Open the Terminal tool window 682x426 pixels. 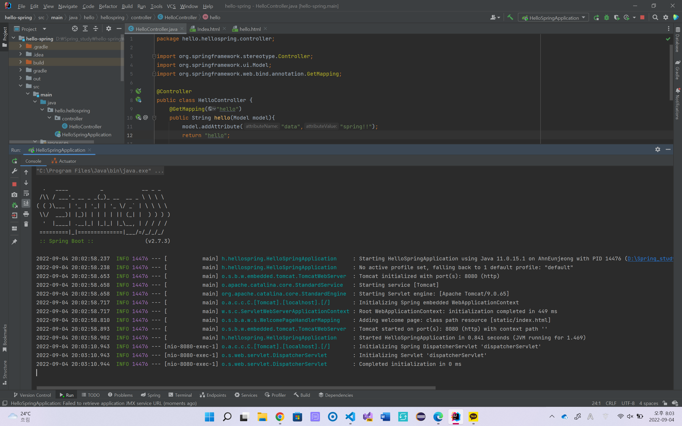[180, 395]
